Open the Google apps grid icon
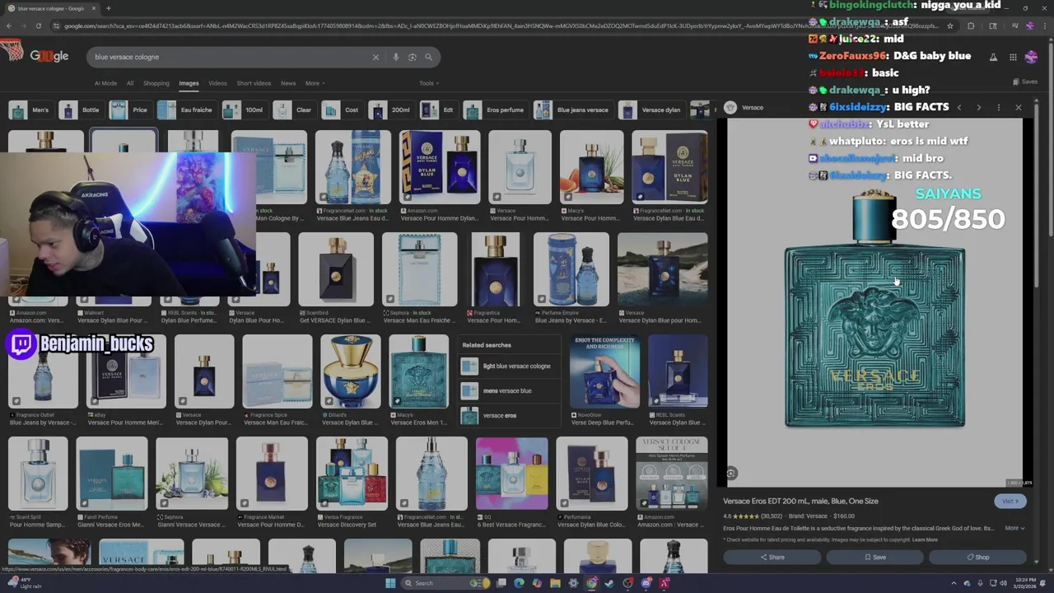The image size is (1054, 593). (x=1012, y=57)
